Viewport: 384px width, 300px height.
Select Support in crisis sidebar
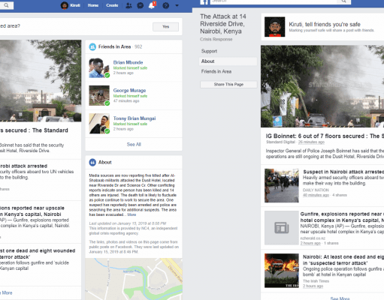[x=209, y=51]
